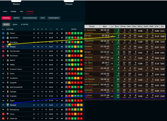
Task: Click Eibar in ratings table
Action: 87,74
